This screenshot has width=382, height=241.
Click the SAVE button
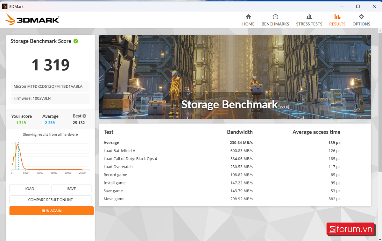tap(71, 189)
